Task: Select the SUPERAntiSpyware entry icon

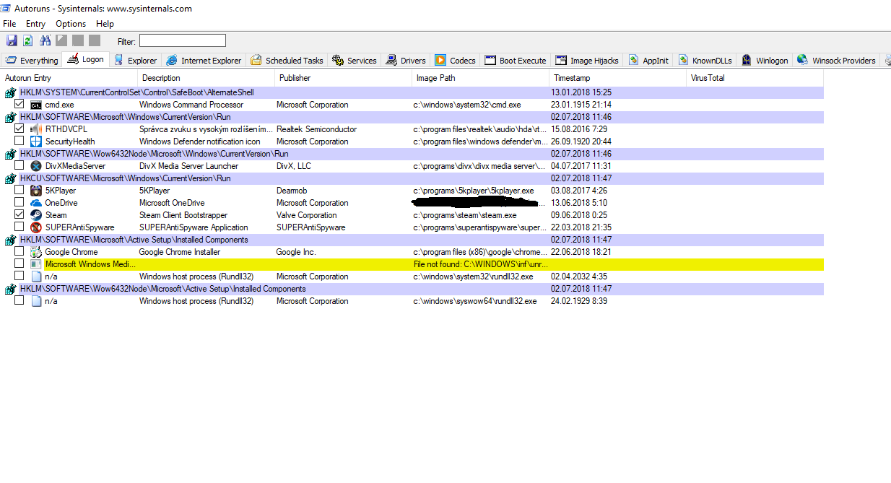Action: tap(36, 227)
